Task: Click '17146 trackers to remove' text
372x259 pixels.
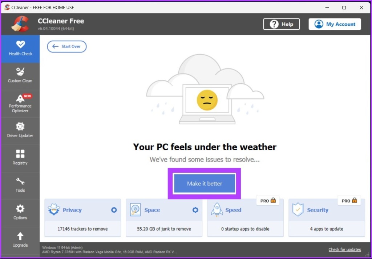Action: 82,229
